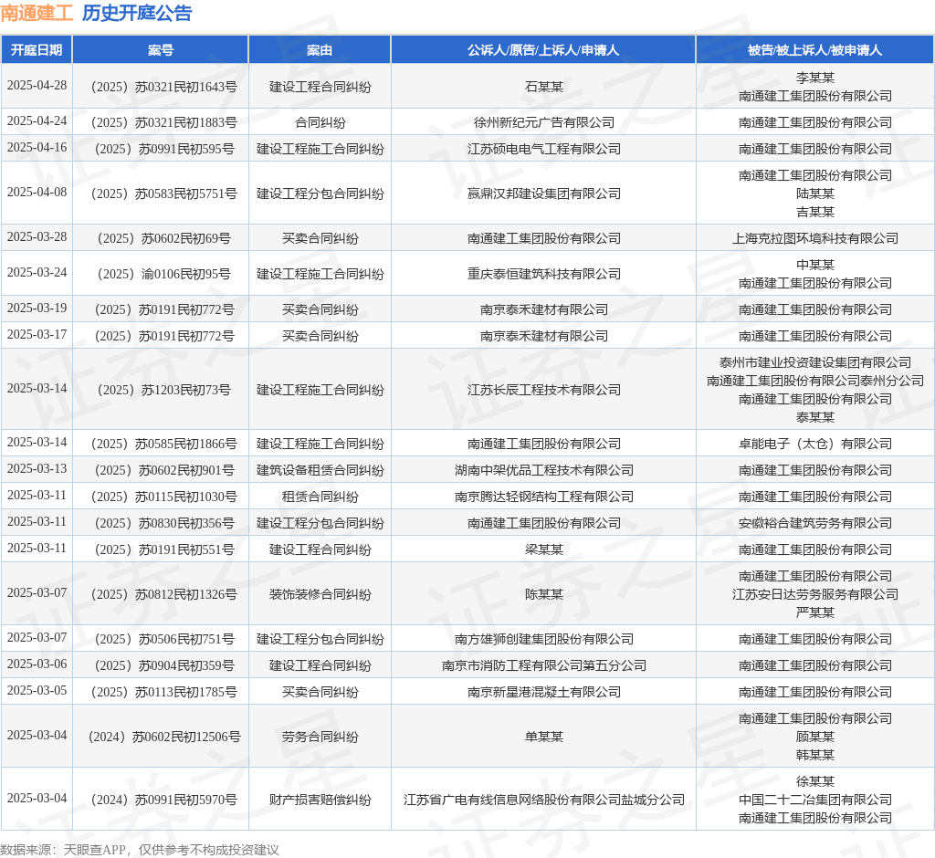
Task: Click 泰州市建业投资建设集团有限公司 entry
Action: (x=815, y=362)
